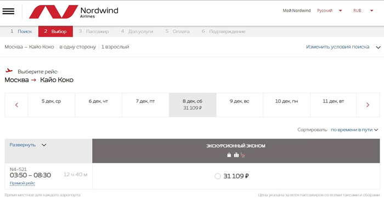Click the checked baggage icon
This screenshot has height=200, width=384.
point(236,155)
